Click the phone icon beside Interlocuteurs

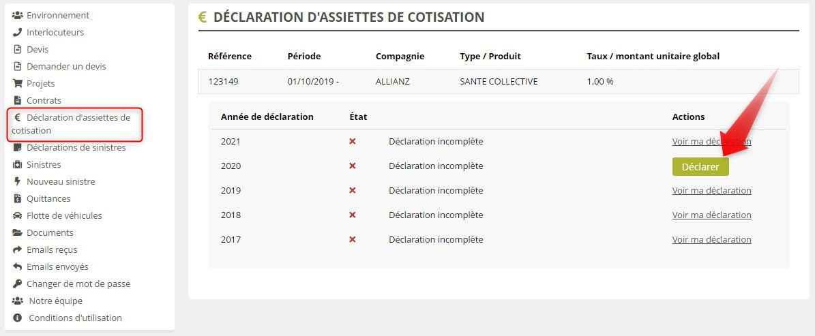(x=18, y=32)
